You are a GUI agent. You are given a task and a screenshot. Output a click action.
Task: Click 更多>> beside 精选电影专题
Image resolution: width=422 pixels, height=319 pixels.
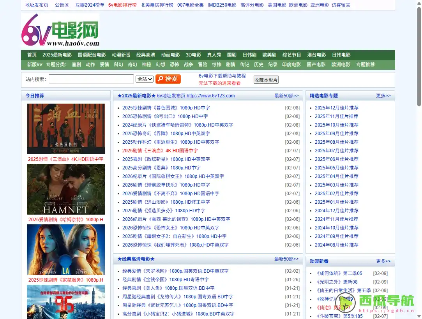point(383,95)
